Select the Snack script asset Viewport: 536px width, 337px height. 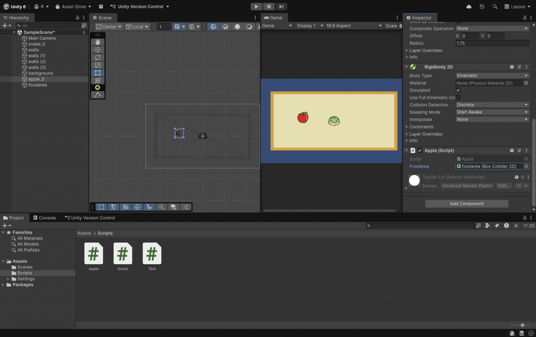pyautogui.click(x=122, y=257)
